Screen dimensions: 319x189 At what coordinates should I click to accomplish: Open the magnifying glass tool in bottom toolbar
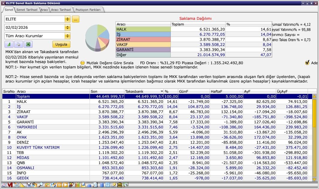(x=41, y=185)
